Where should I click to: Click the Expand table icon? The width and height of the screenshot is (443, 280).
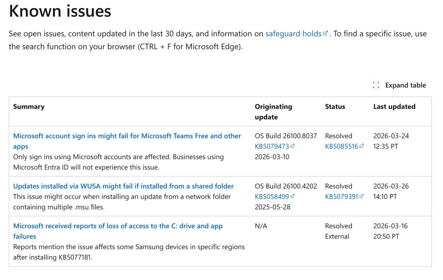pos(376,85)
